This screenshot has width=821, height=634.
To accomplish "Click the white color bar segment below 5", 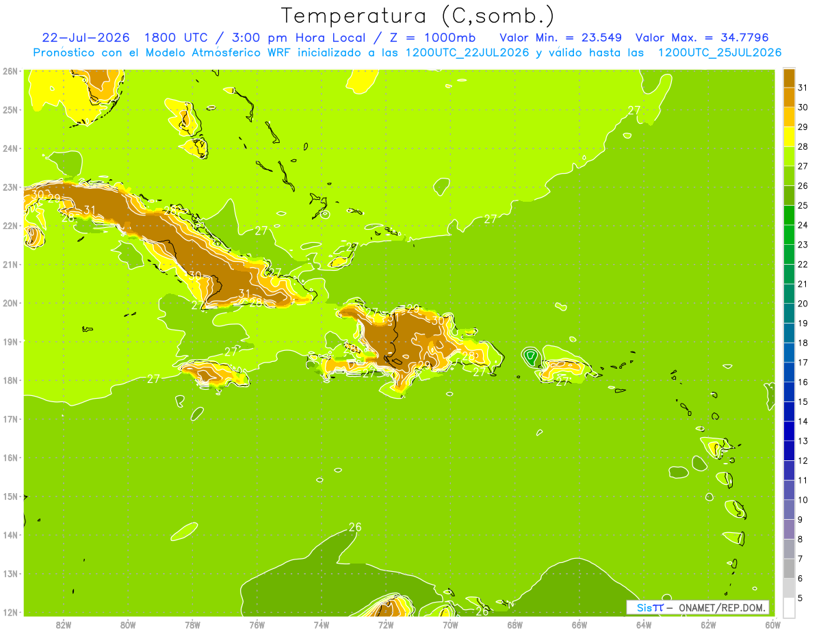I will coord(789,607).
